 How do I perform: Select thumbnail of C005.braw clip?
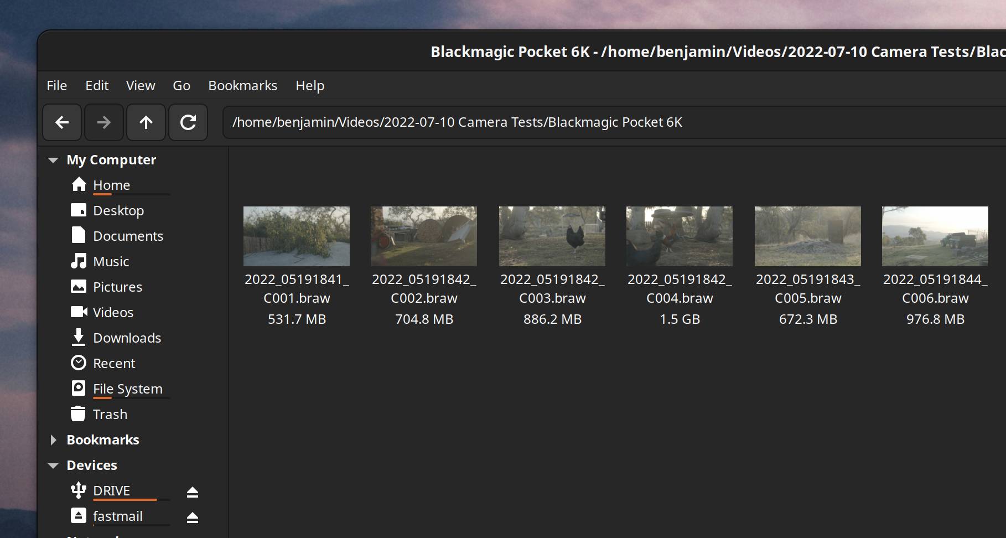click(x=808, y=236)
